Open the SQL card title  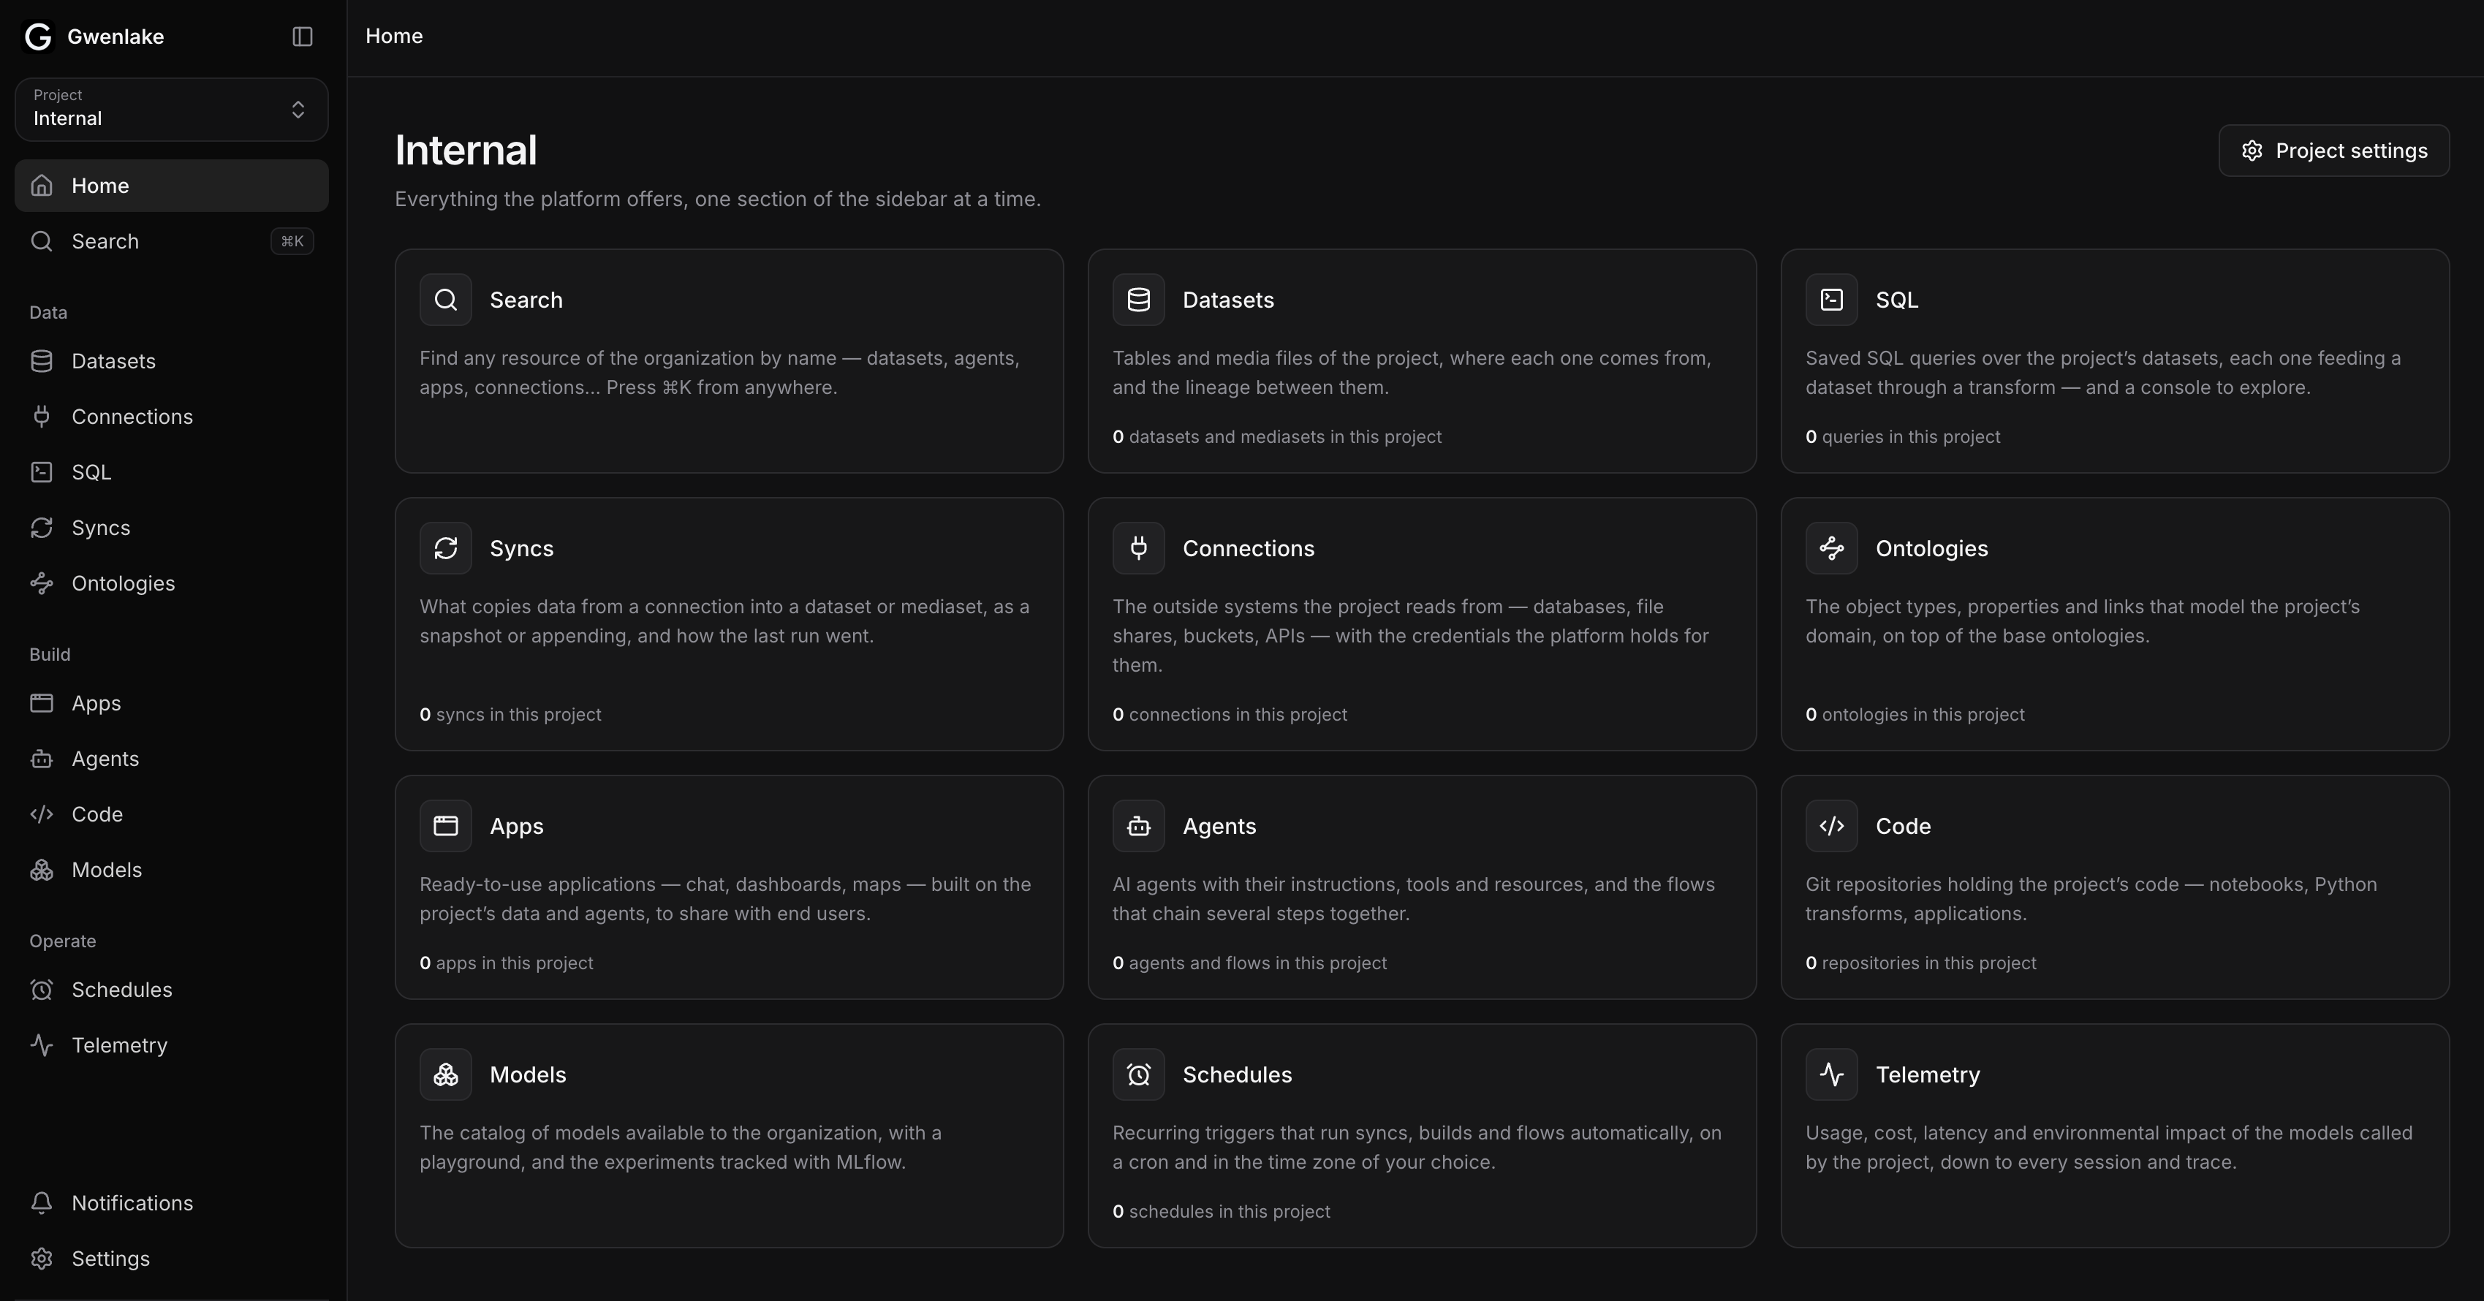(x=1897, y=300)
